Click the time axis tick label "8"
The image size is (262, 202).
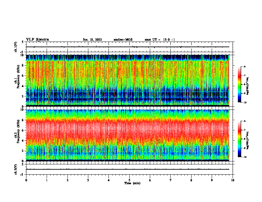click(x=191, y=180)
